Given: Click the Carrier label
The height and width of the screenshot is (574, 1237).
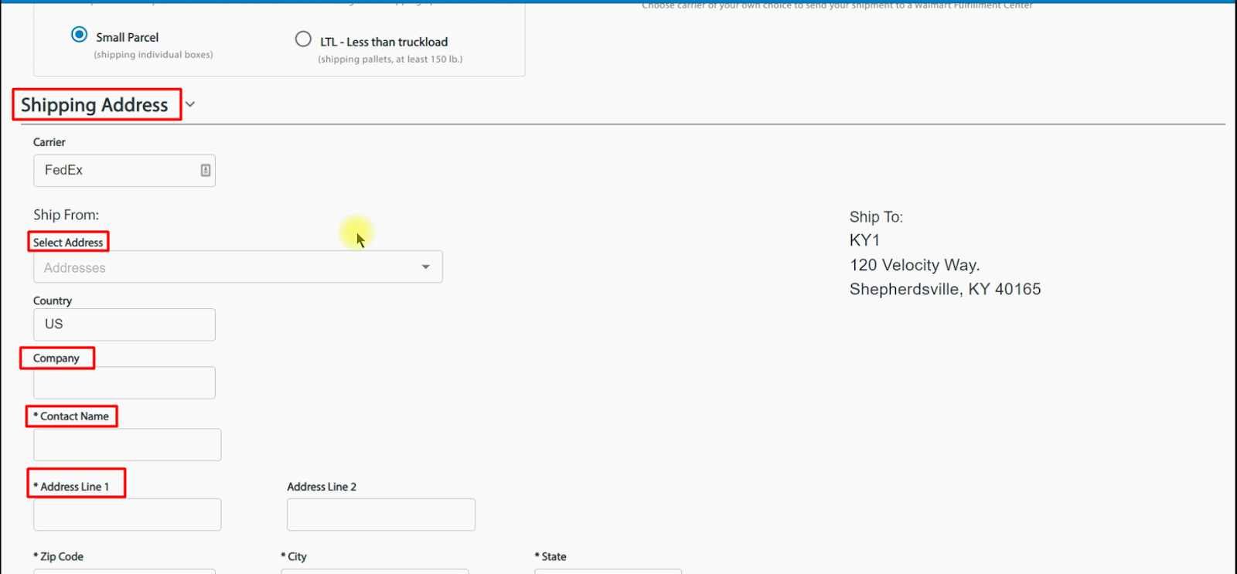Looking at the screenshot, I should click(49, 142).
